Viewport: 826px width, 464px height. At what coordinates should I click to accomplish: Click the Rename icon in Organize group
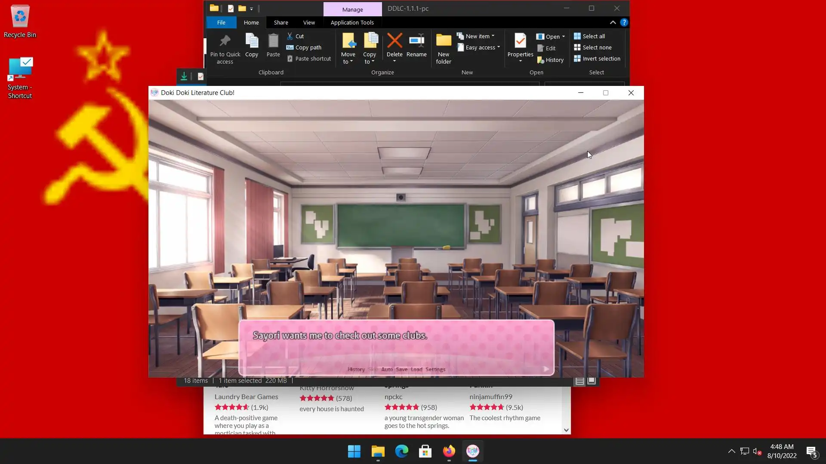point(416,41)
